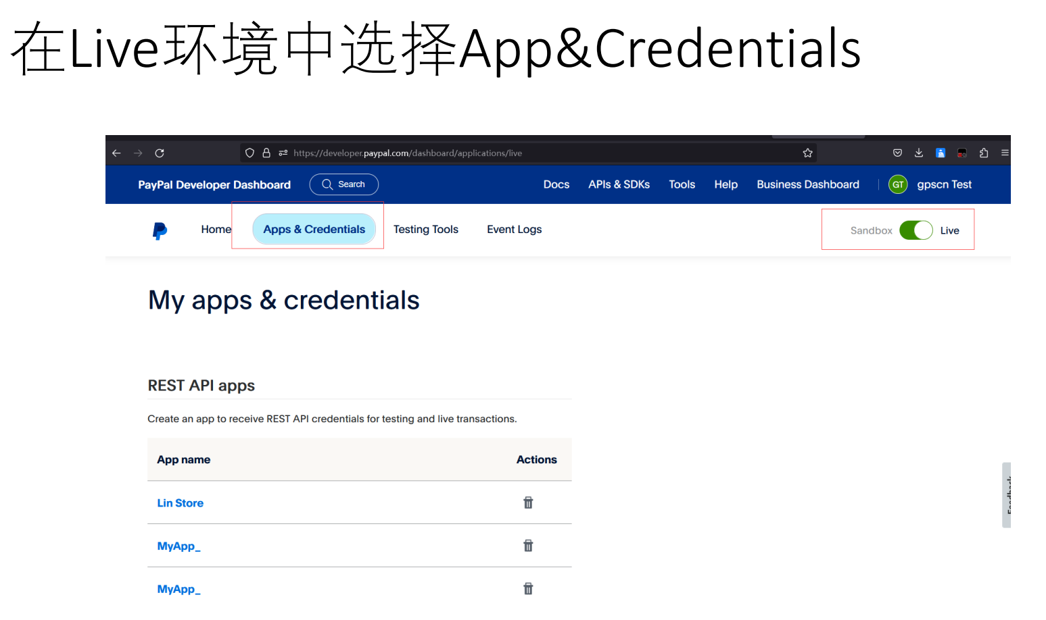Screen dimensions: 1046x620
Task: Open the shield tracking protection icon
Action: pos(249,153)
